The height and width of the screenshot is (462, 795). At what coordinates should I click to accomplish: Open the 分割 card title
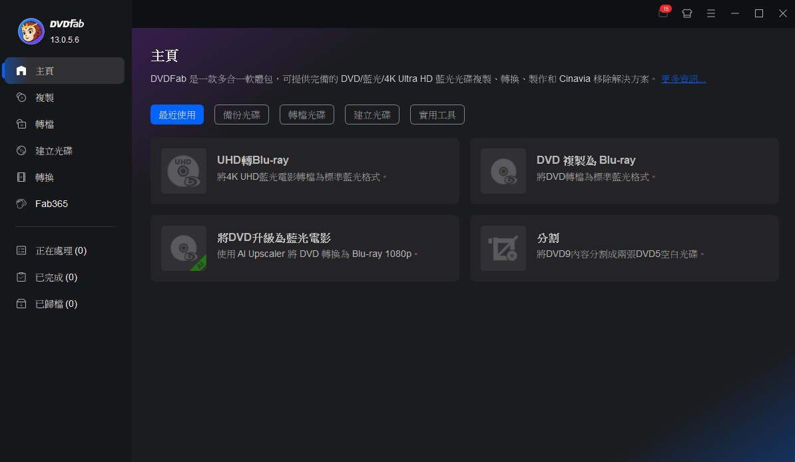pyautogui.click(x=547, y=238)
